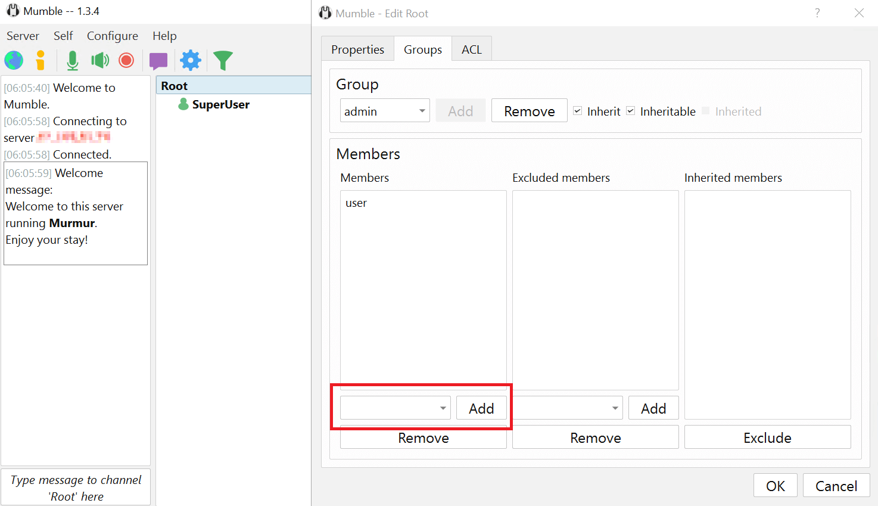Toggle the Inherit checkbox

(x=577, y=111)
